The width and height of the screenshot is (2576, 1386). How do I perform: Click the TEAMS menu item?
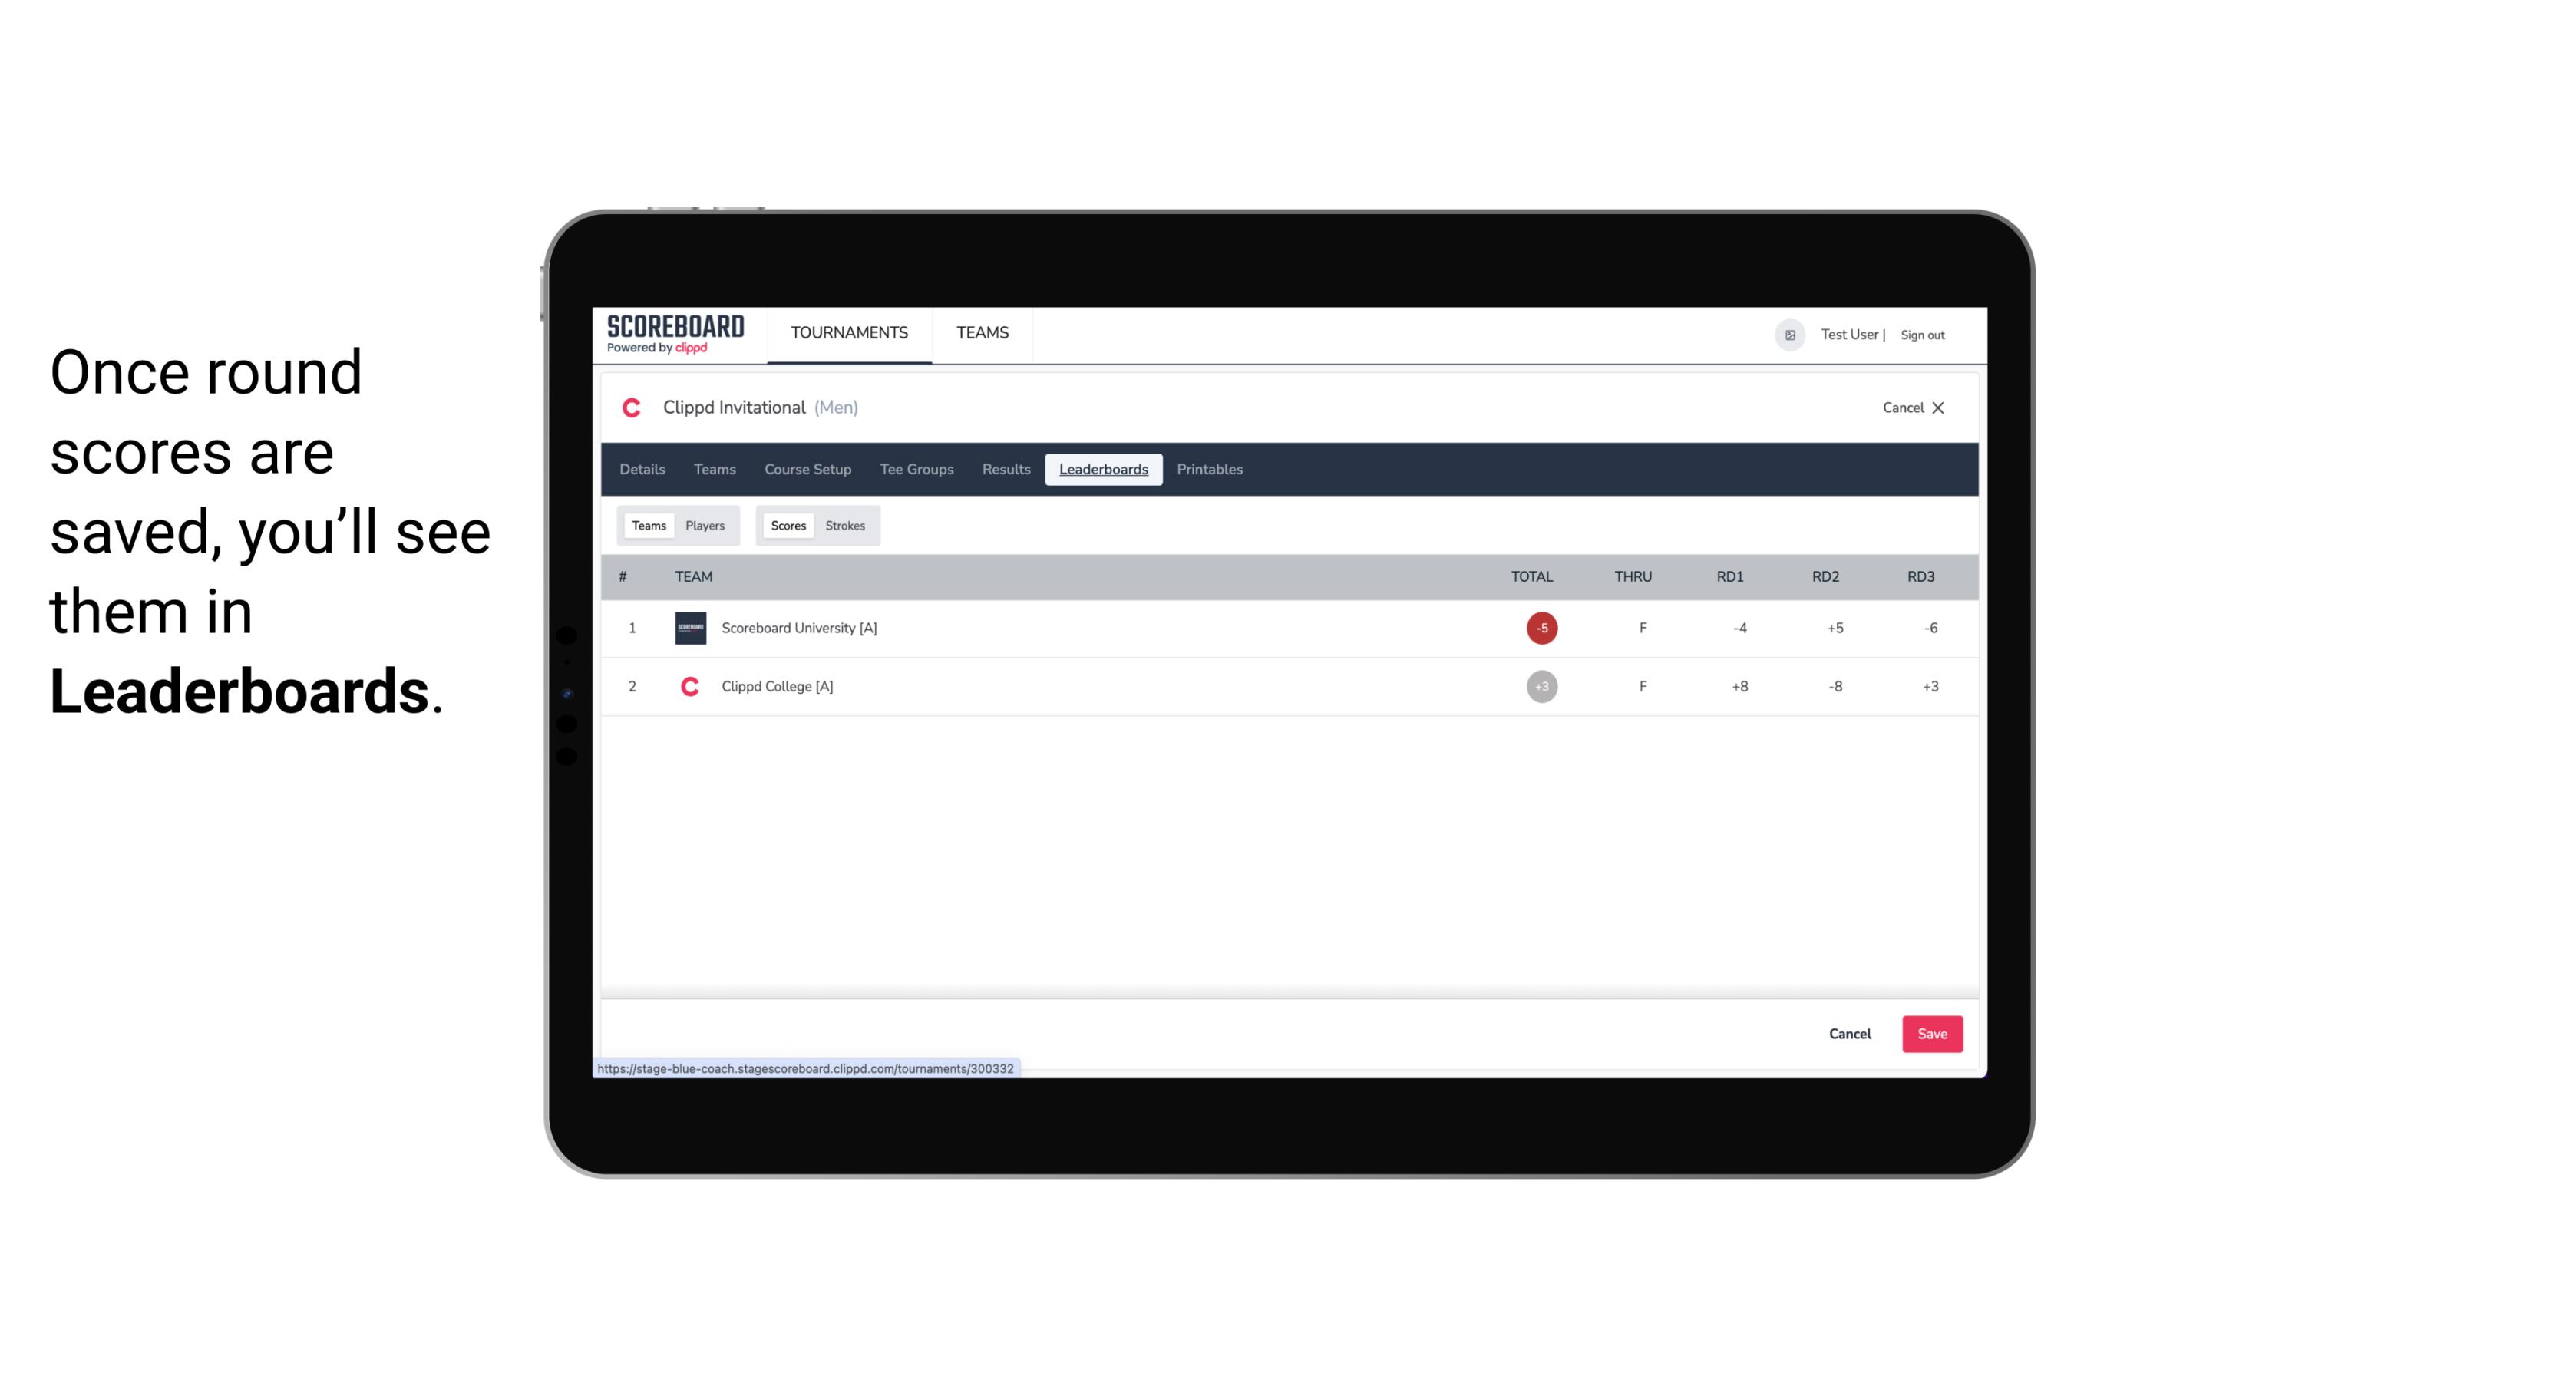point(983,333)
